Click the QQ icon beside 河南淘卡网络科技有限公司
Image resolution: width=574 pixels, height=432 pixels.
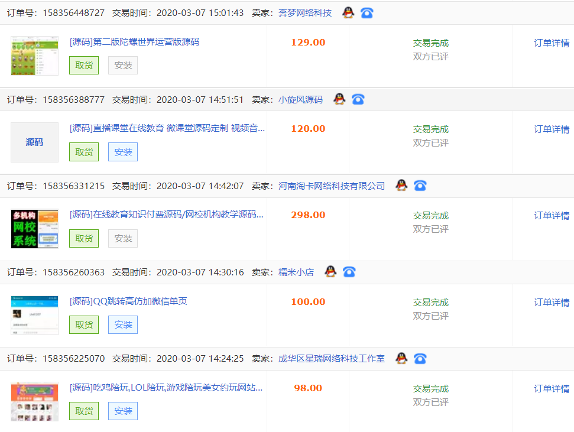(401, 185)
